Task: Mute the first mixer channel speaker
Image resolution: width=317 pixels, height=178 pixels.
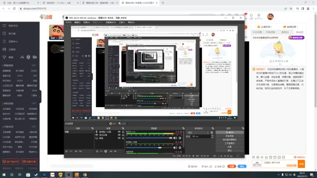Action: tap(175, 138)
